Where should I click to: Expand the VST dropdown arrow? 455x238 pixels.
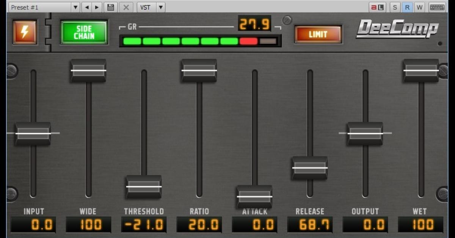(x=161, y=7)
